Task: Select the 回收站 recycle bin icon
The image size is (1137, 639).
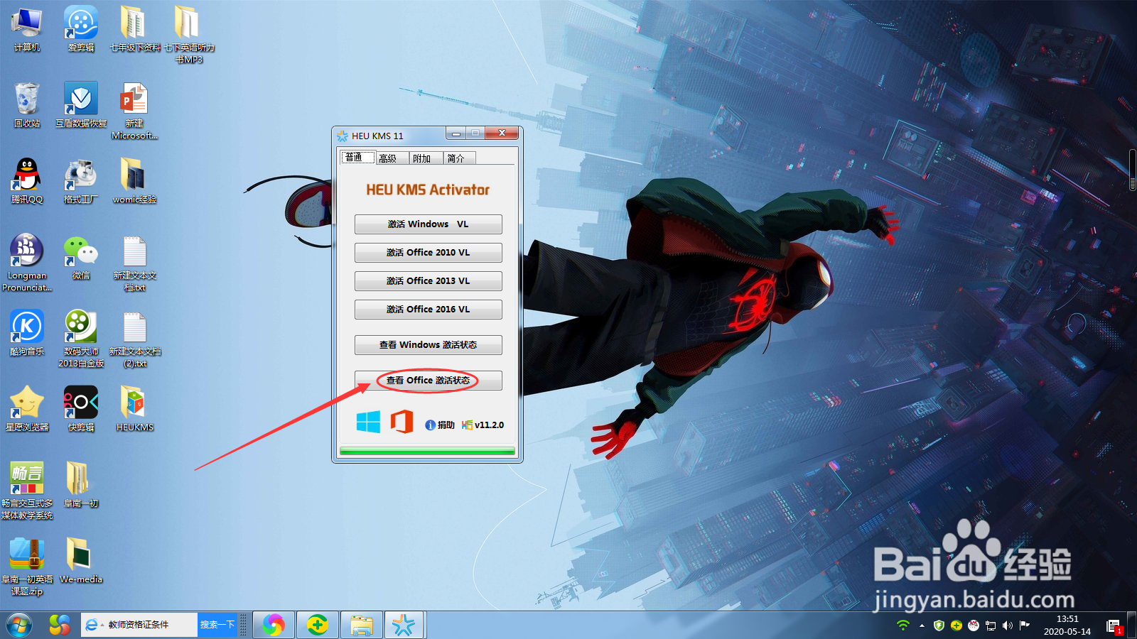Action: pos(27,106)
